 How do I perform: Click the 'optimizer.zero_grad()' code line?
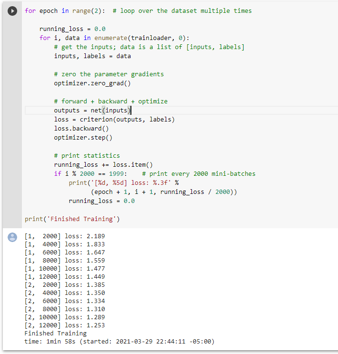pos(92,83)
